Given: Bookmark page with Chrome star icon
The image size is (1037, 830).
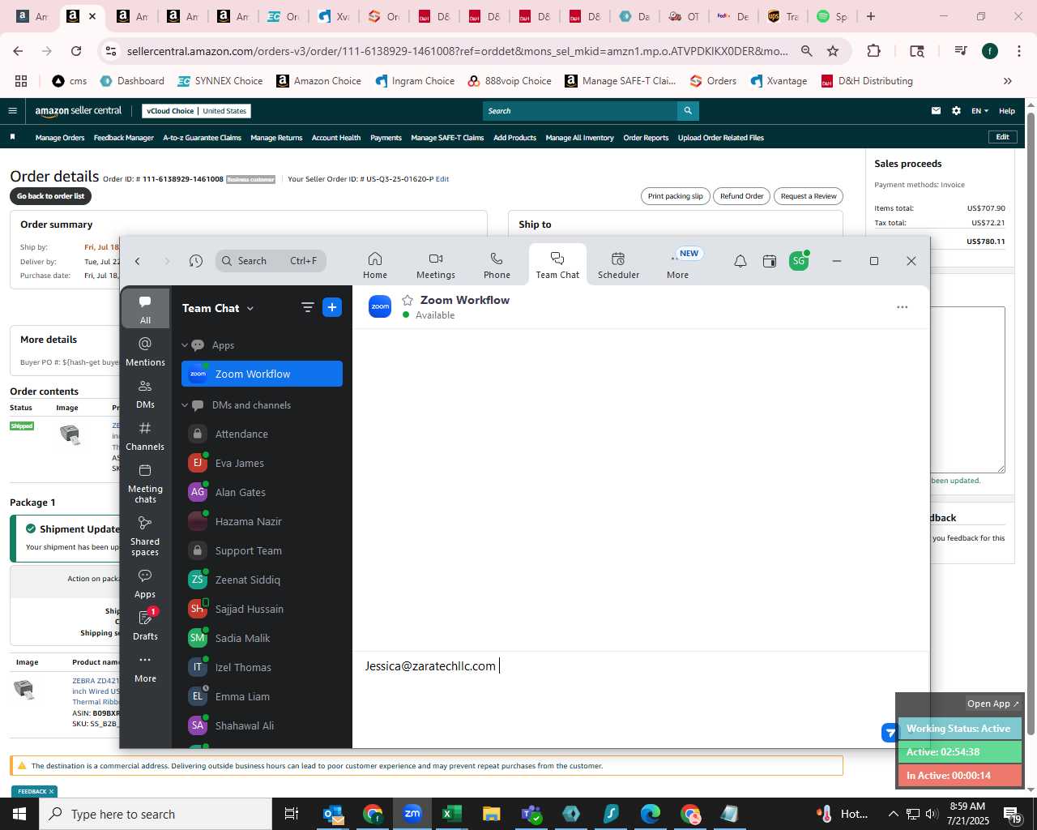Looking at the screenshot, I should click(x=833, y=51).
